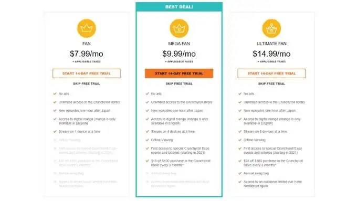Image resolution: width=357 pixels, height=201 pixels.
Task: Click the Fan plan No ads checkmark
Action: (55, 93)
